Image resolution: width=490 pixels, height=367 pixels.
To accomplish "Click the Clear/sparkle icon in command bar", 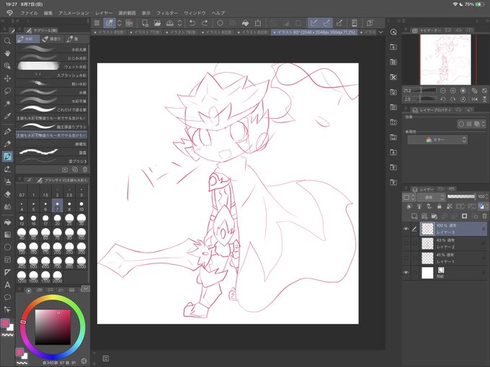I will click(x=220, y=23).
